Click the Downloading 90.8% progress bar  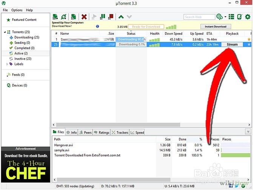click(131, 39)
